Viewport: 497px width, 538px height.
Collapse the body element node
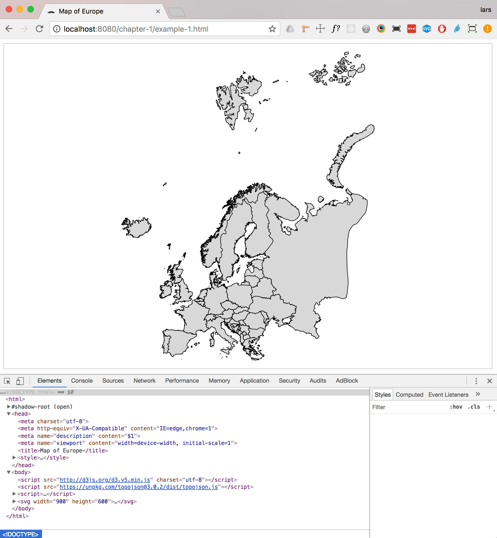pos(8,472)
